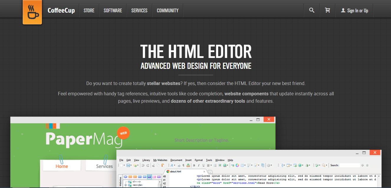
Task: Apply Underline from the toolbar
Action: point(204,166)
